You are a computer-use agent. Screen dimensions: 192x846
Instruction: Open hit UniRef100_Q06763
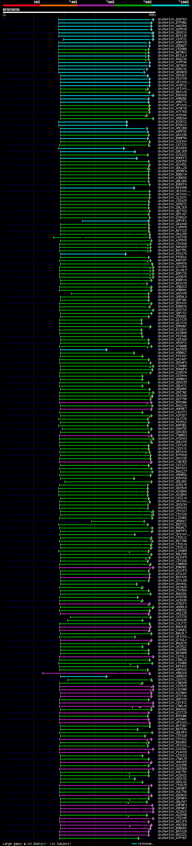tap(172, 20)
